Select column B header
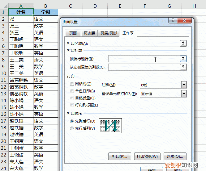The height and width of the screenshot is (171, 206). click(x=45, y=6)
